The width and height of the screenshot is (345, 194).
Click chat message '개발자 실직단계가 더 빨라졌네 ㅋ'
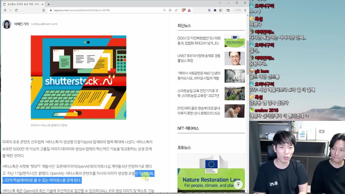click(x=279, y=116)
